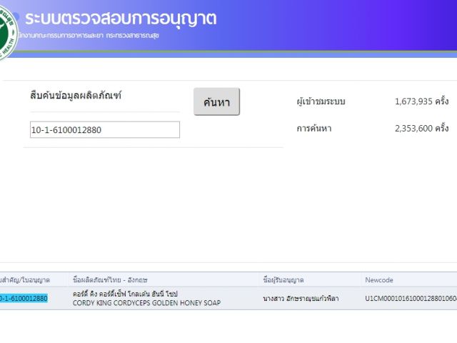This screenshot has height=343, width=457.
Task: Click the search count 2,353,600 ครั้ง
Action: [x=421, y=129]
